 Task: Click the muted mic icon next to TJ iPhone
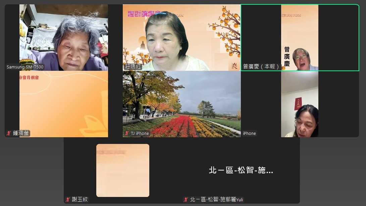coord(127,134)
